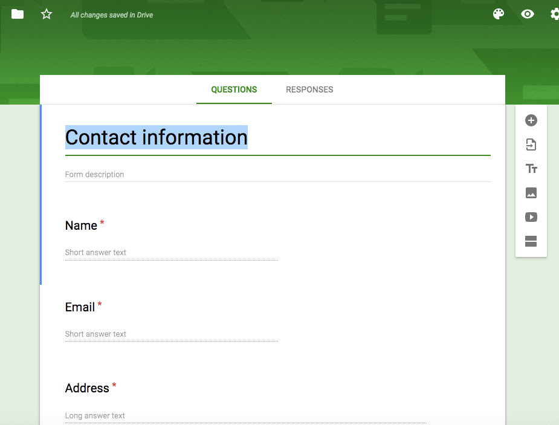The width and height of the screenshot is (559, 425).
Task: Add title and description icon
Action: tap(531, 169)
